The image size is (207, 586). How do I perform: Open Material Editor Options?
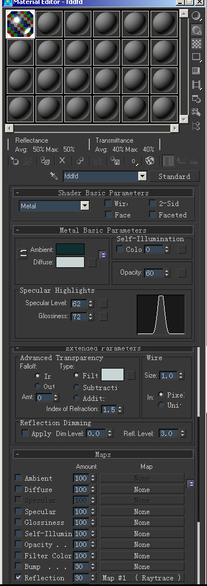[196, 99]
